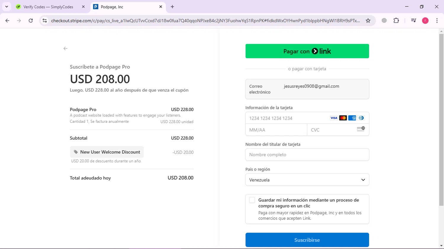
Task: Click the American Express icon
Action: [352, 118]
